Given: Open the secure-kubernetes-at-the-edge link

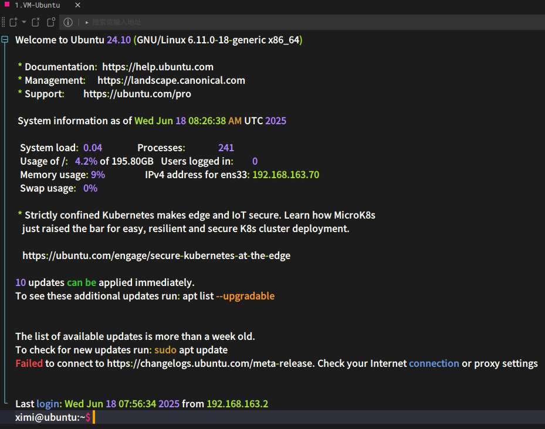Looking at the screenshot, I should (x=157, y=256).
